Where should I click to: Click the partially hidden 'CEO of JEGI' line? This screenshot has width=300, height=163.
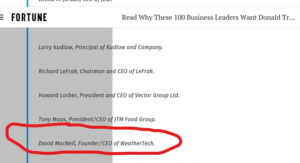tap(76, 1)
